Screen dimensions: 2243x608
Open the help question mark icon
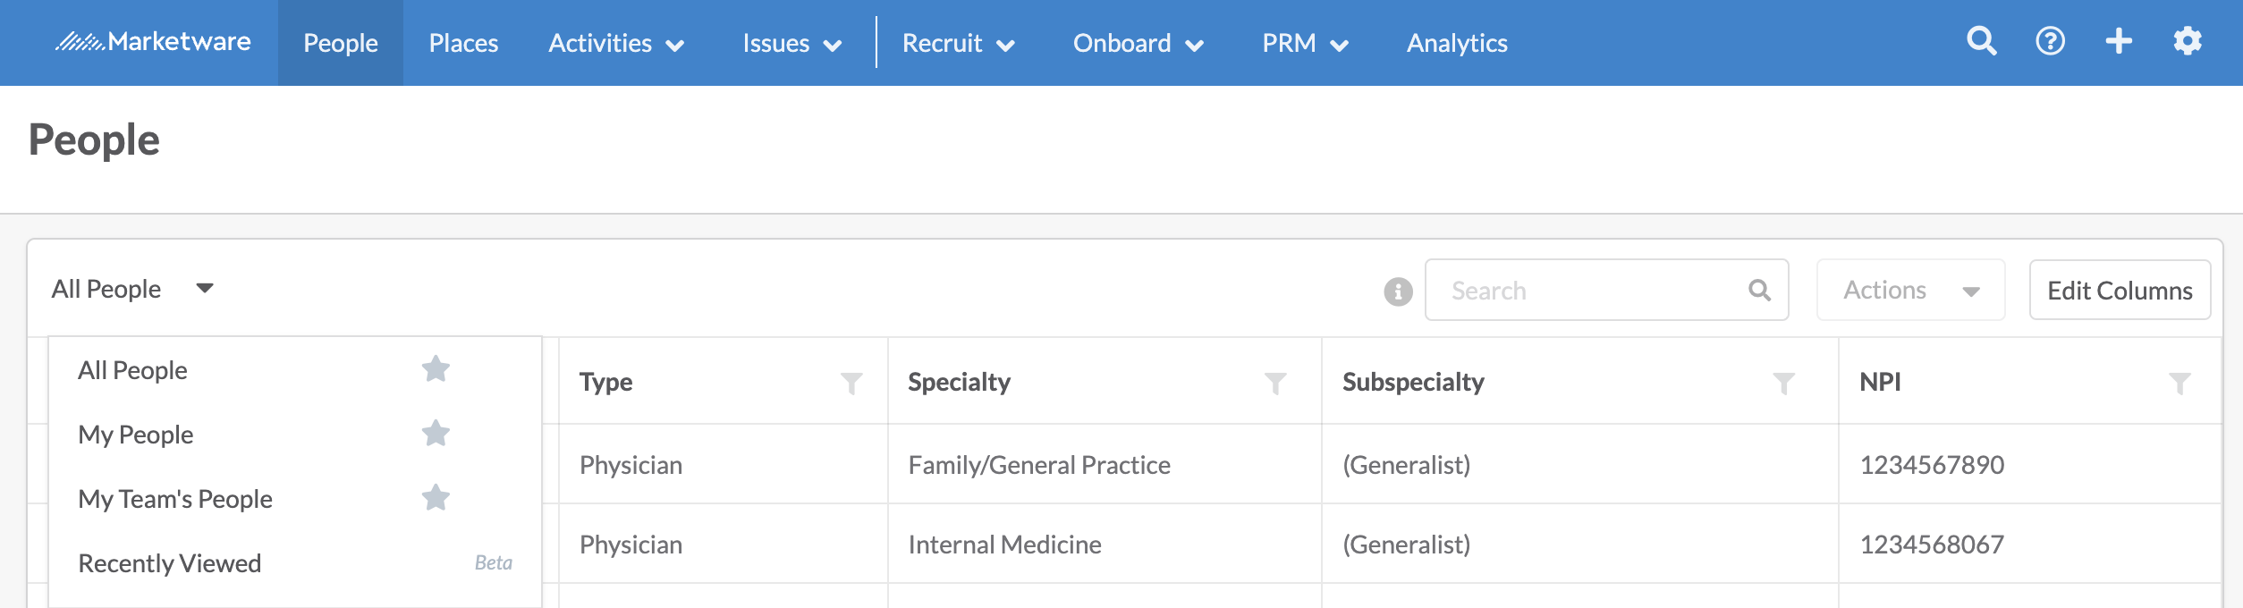(2050, 41)
